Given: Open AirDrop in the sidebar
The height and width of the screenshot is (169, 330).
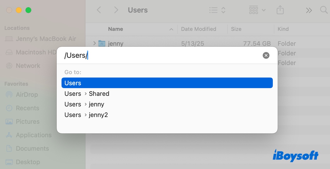Looking at the screenshot, I should 27,95.
